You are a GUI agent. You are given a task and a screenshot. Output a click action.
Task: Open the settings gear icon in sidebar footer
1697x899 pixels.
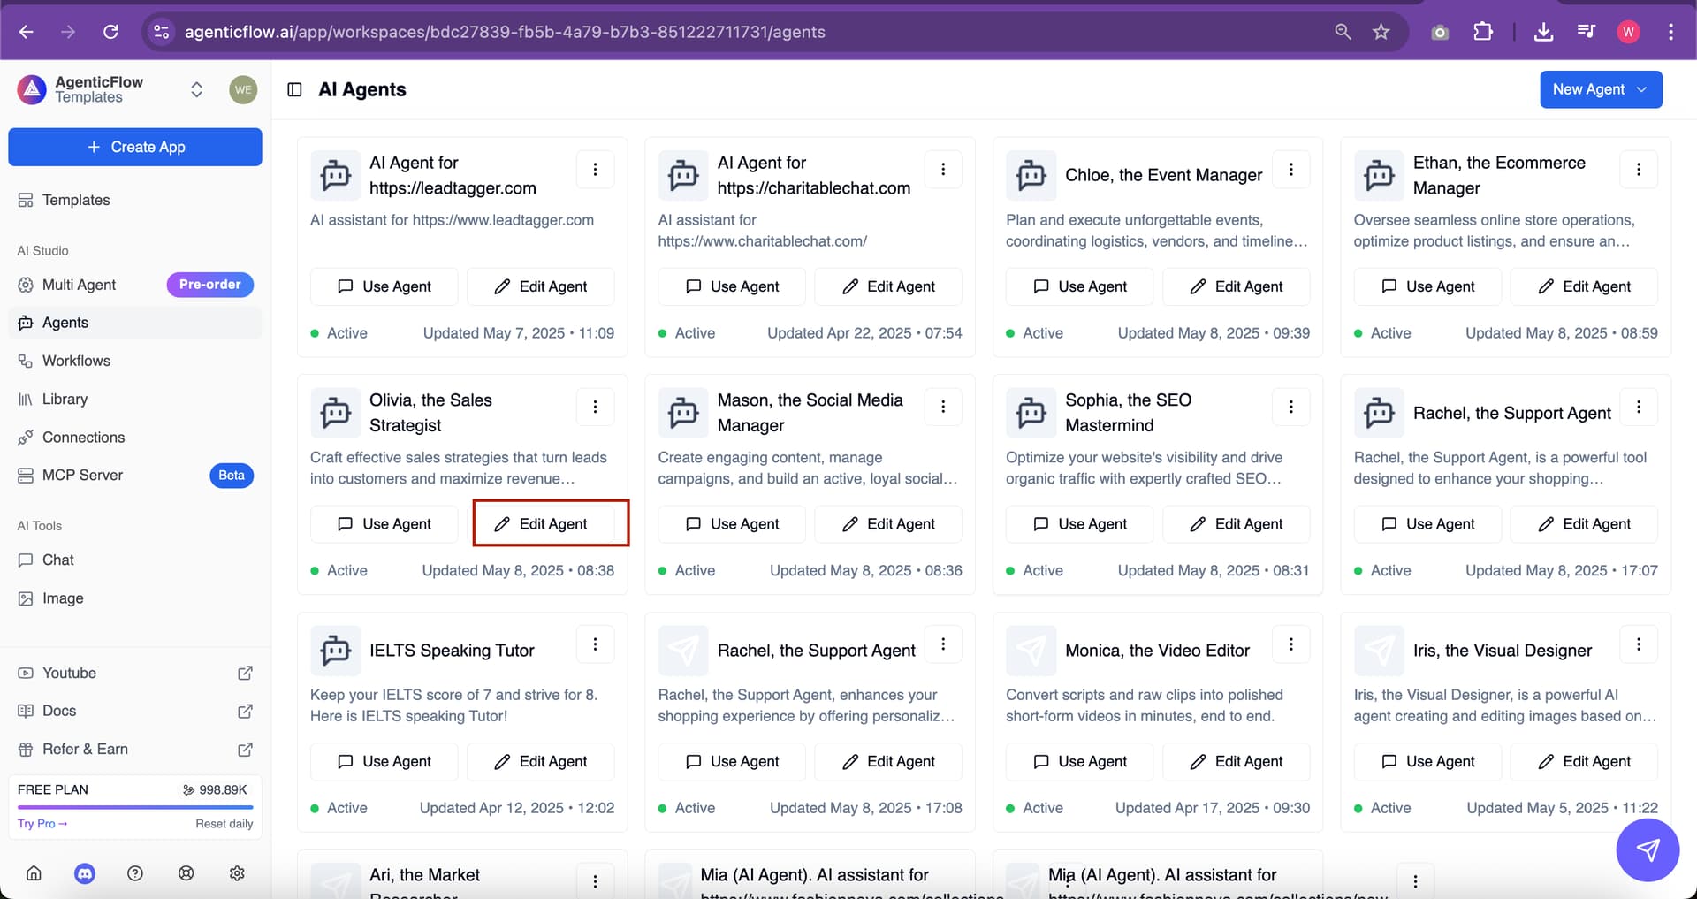click(x=237, y=873)
